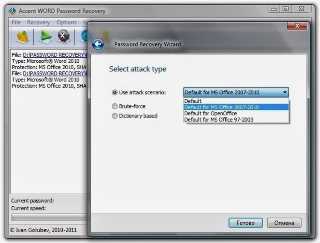
Task: Click the recovery progress bar
Action: [x=49, y=217]
